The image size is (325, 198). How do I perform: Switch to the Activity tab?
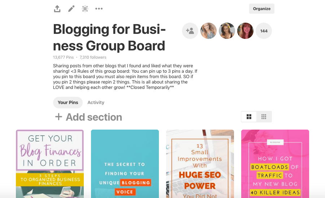click(x=96, y=103)
